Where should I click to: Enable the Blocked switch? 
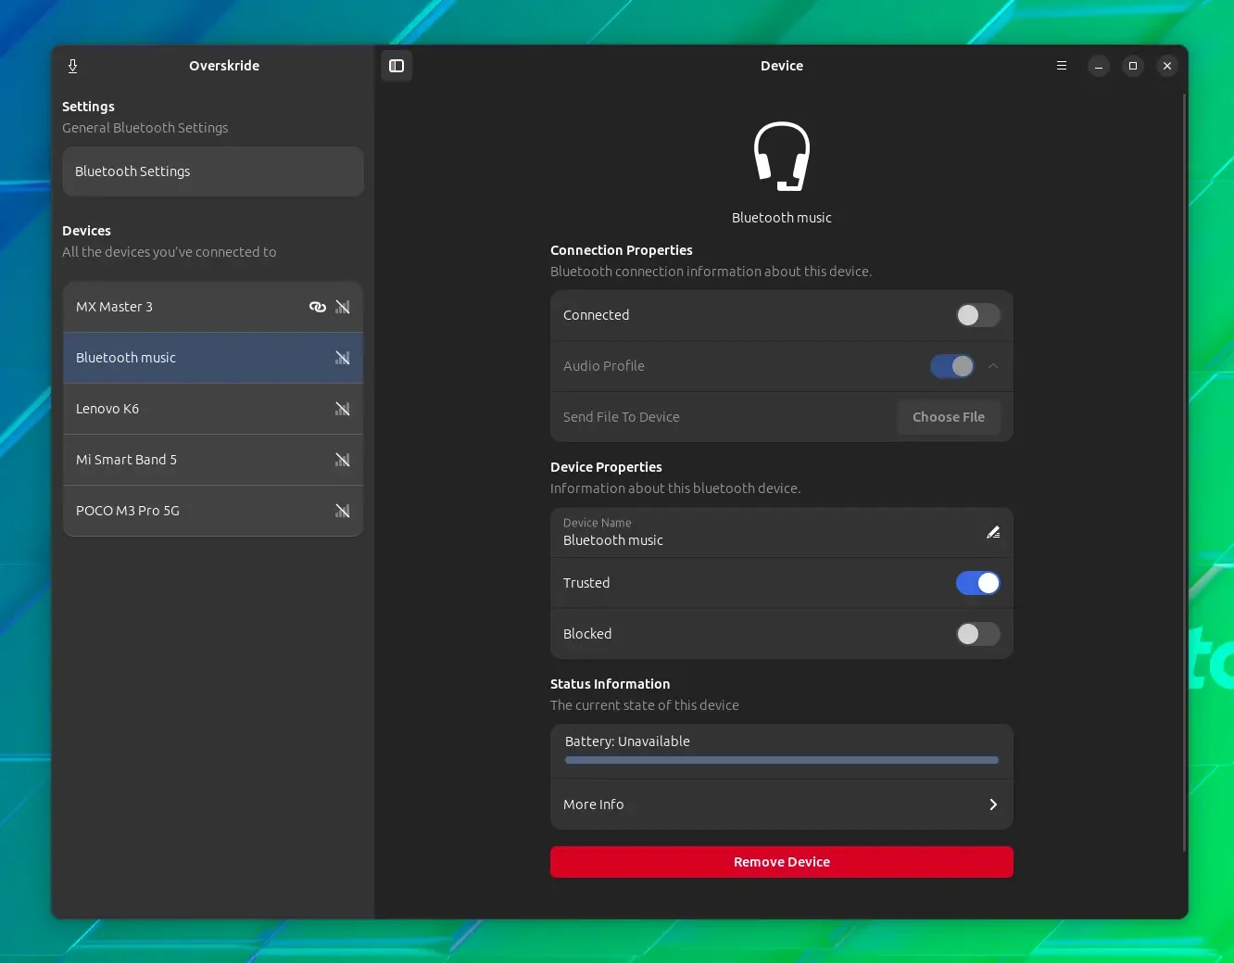tap(978, 634)
